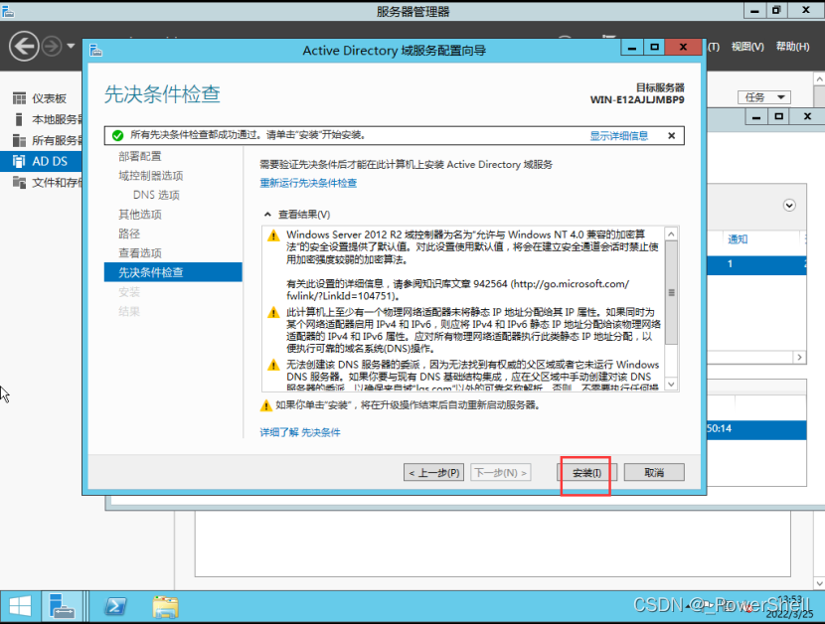
Task: Open 详细了解 先决条件 link
Action: click(x=300, y=432)
